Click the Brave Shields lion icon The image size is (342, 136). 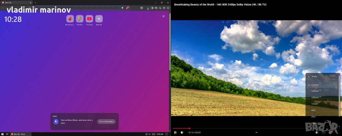[122, 8]
